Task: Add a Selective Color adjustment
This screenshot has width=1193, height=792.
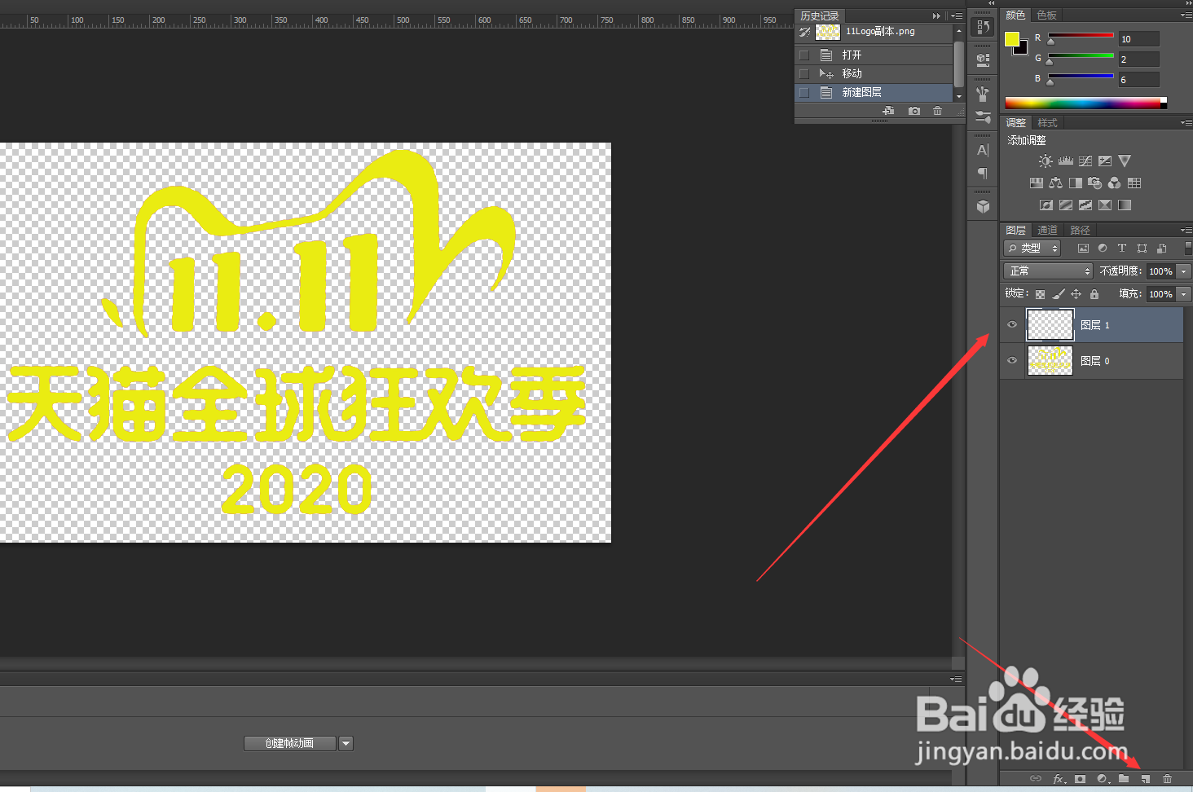Action: [1104, 205]
